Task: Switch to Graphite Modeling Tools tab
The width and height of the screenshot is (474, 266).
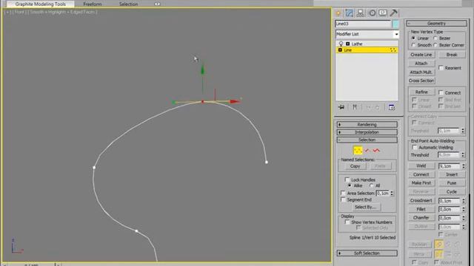Action: click(x=41, y=4)
